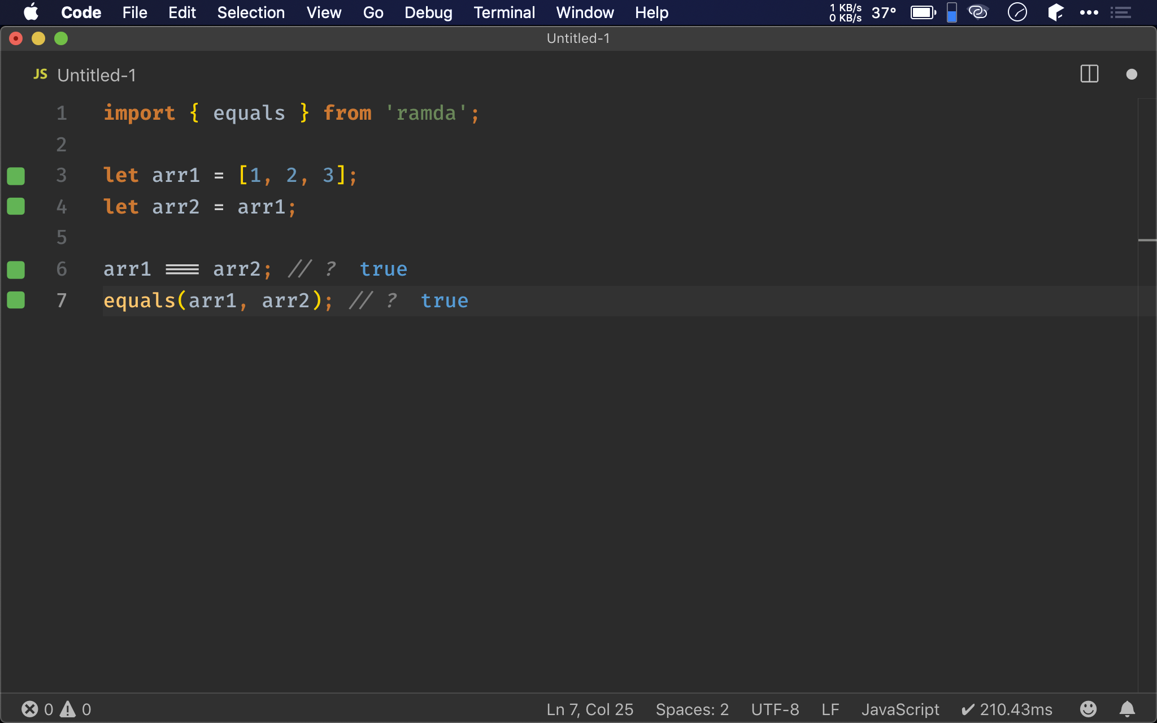Click the Creative Cloud menu bar icon
1157x723 pixels.
coord(978,12)
